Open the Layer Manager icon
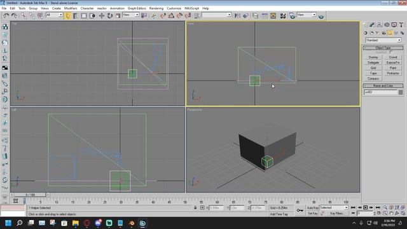 [x=256, y=16]
